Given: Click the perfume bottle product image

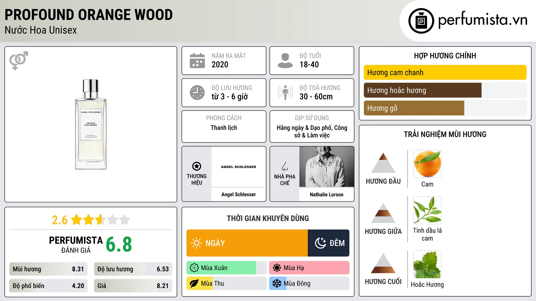Looking at the screenshot, I should [x=91, y=124].
